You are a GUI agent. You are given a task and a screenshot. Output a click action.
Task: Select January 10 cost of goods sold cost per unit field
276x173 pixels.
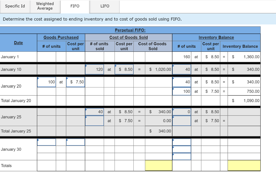[x=124, y=69]
